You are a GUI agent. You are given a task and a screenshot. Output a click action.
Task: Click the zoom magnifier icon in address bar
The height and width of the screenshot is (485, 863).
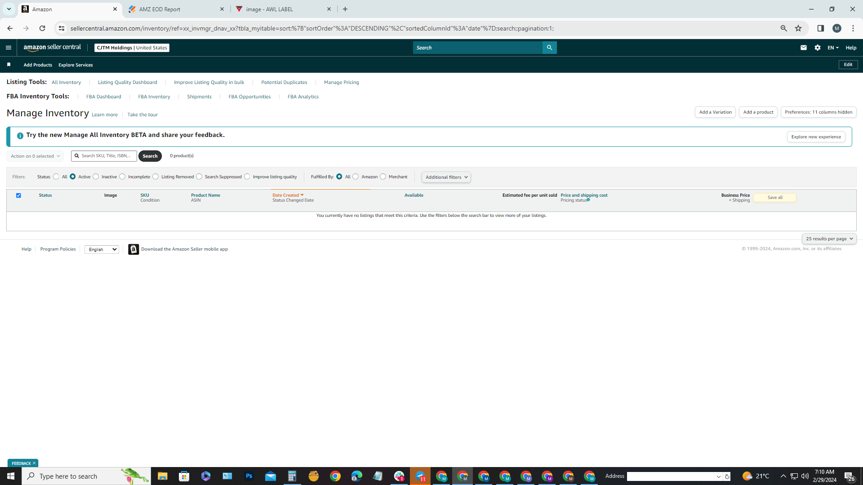pos(784,28)
